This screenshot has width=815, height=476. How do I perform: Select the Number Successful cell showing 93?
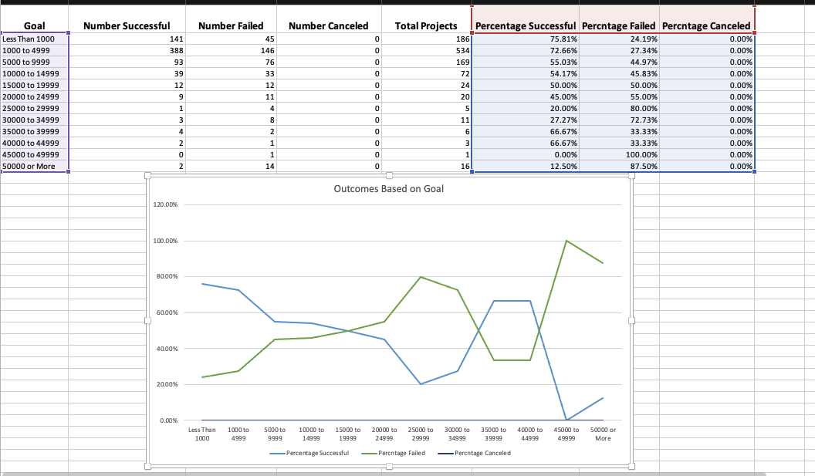(x=127, y=62)
